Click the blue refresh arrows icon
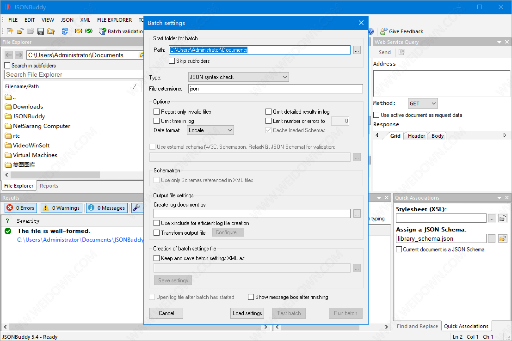 [x=65, y=31]
